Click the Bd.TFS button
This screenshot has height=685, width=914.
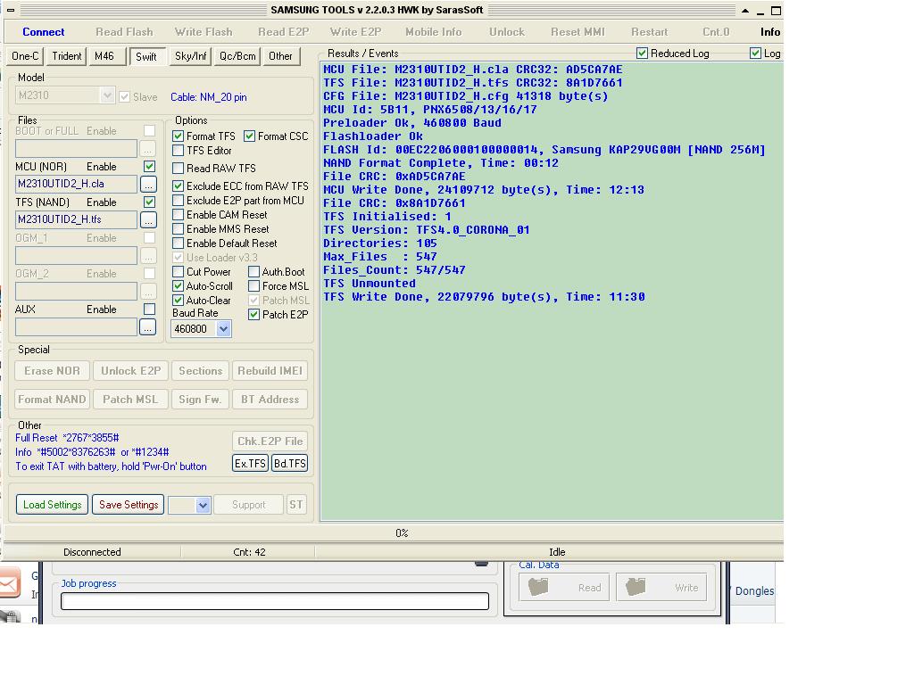(x=289, y=463)
